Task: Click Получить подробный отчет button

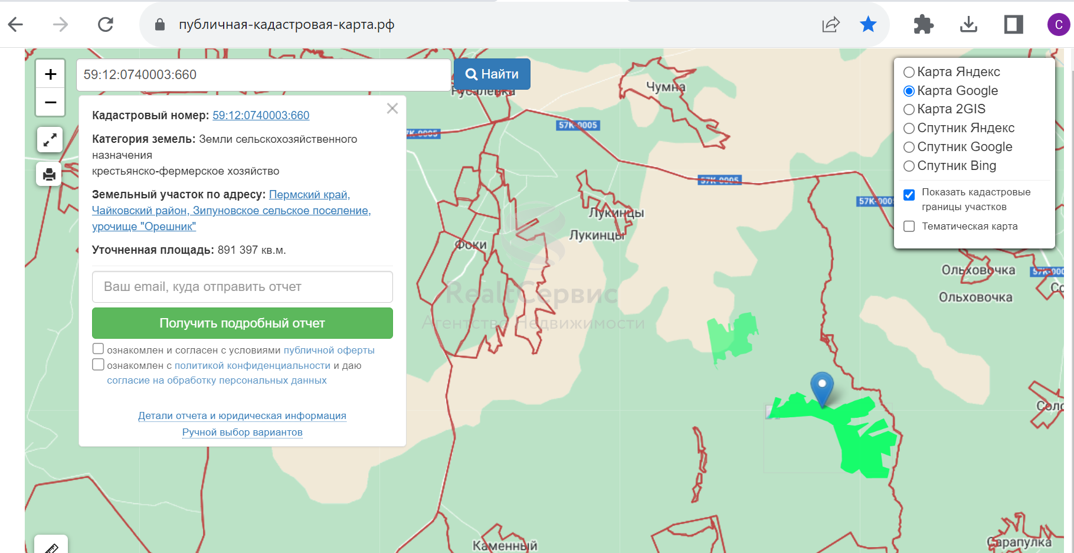Action: coord(243,323)
